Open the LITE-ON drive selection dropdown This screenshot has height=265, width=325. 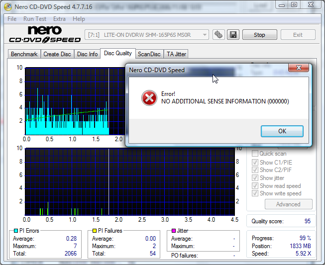click(x=146, y=35)
